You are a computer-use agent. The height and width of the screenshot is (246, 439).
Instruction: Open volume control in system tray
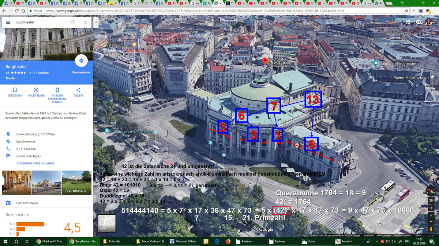pyautogui.click(x=393, y=242)
